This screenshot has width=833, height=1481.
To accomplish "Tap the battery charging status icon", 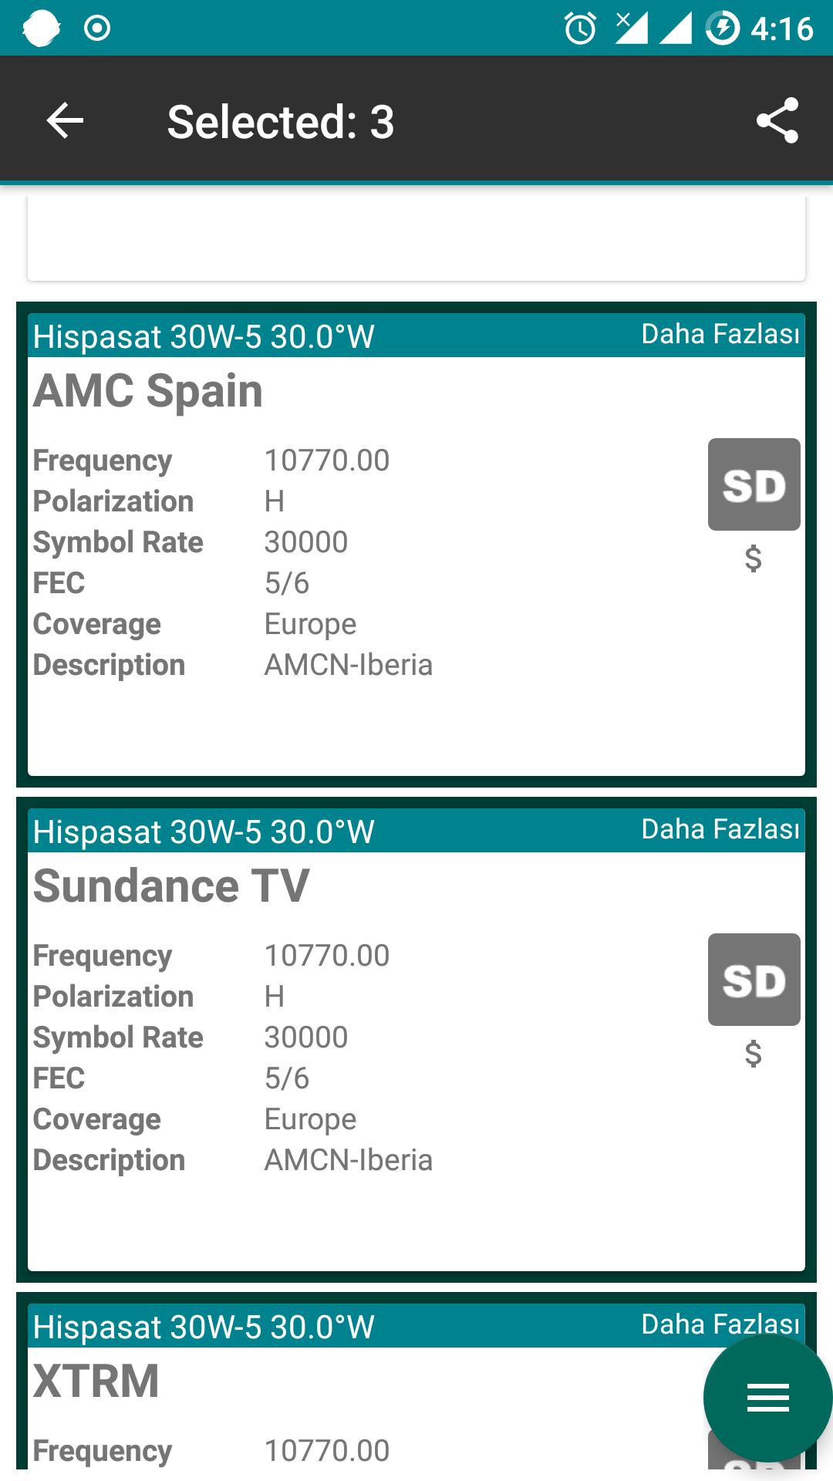I will (723, 29).
